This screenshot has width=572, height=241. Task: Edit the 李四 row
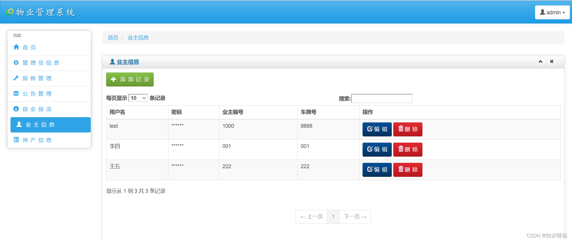[x=377, y=149]
